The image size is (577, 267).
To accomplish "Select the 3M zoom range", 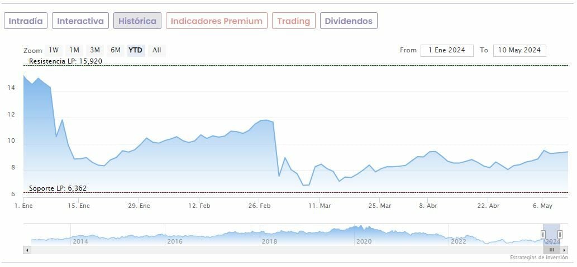I will pos(95,50).
